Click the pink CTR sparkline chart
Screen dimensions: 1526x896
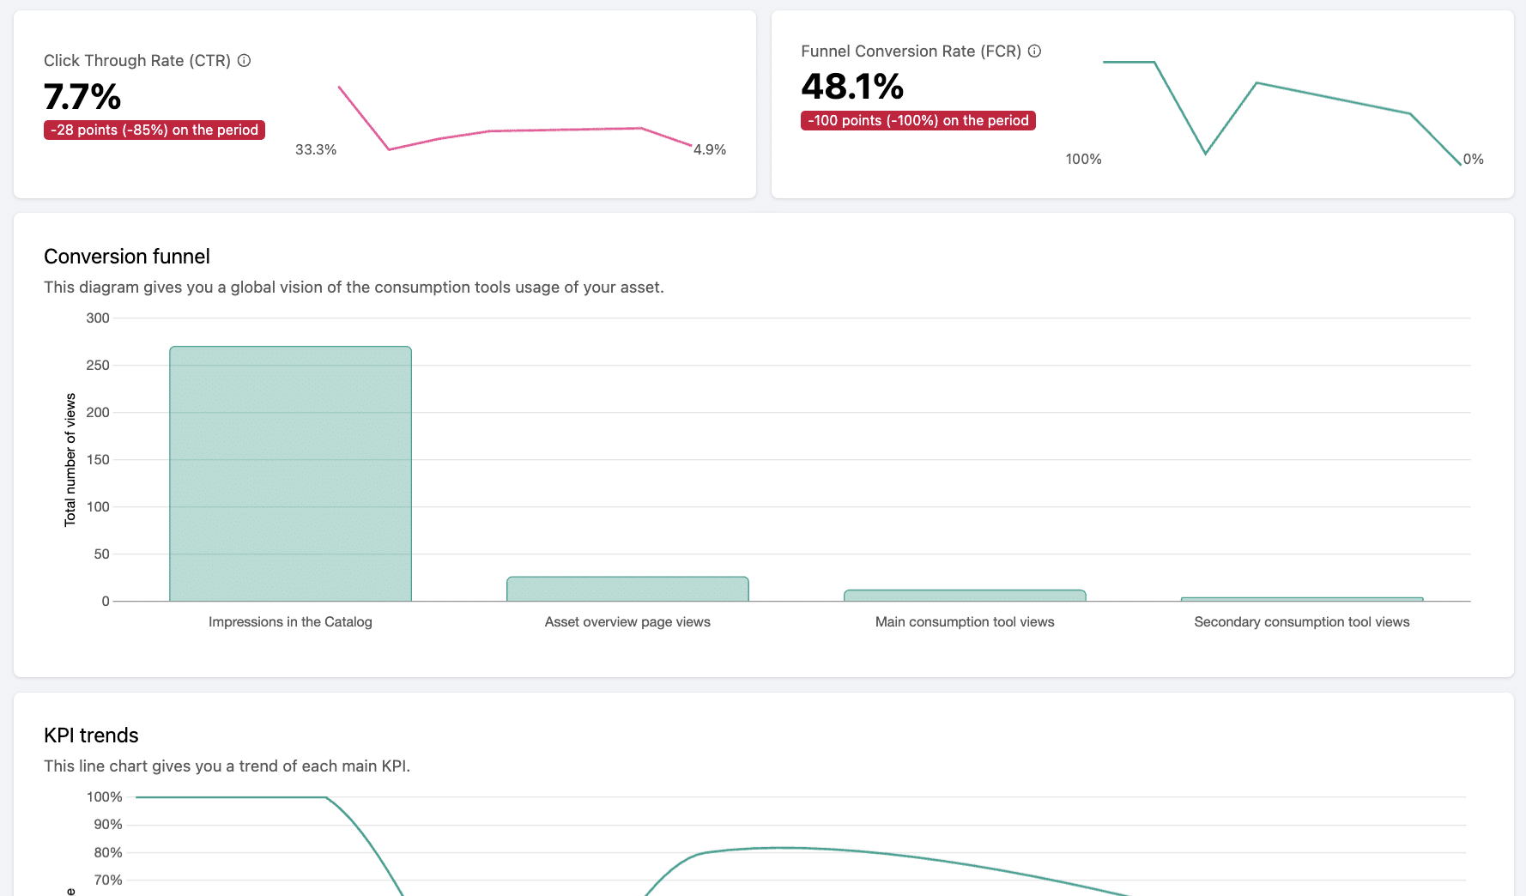(515, 130)
